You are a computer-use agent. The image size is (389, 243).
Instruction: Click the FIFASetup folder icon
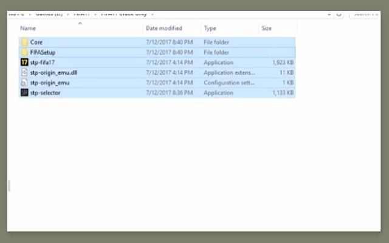(x=24, y=52)
